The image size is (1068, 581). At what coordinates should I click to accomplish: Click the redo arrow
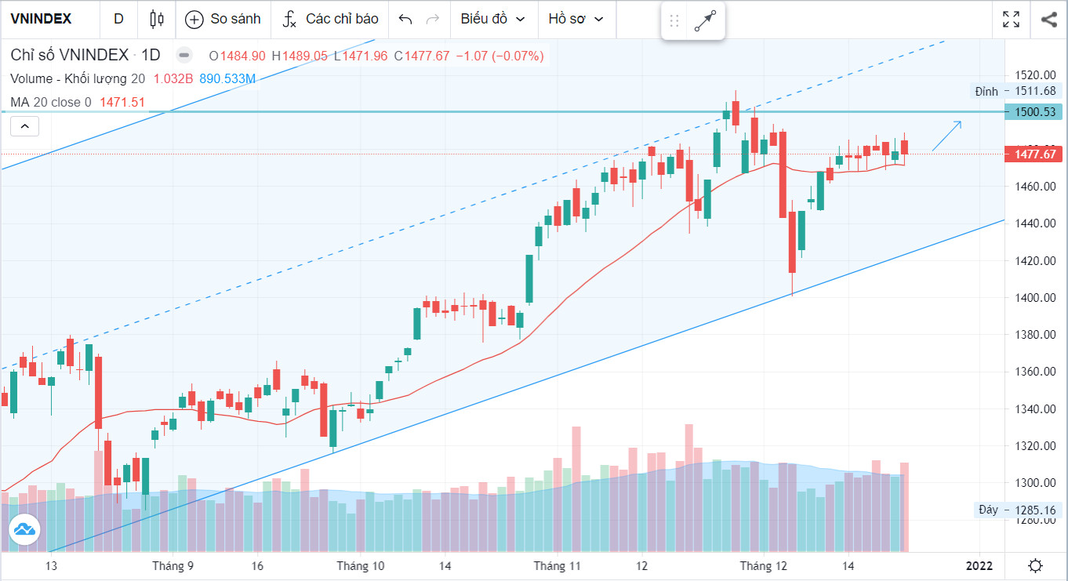click(x=432, y=19)
